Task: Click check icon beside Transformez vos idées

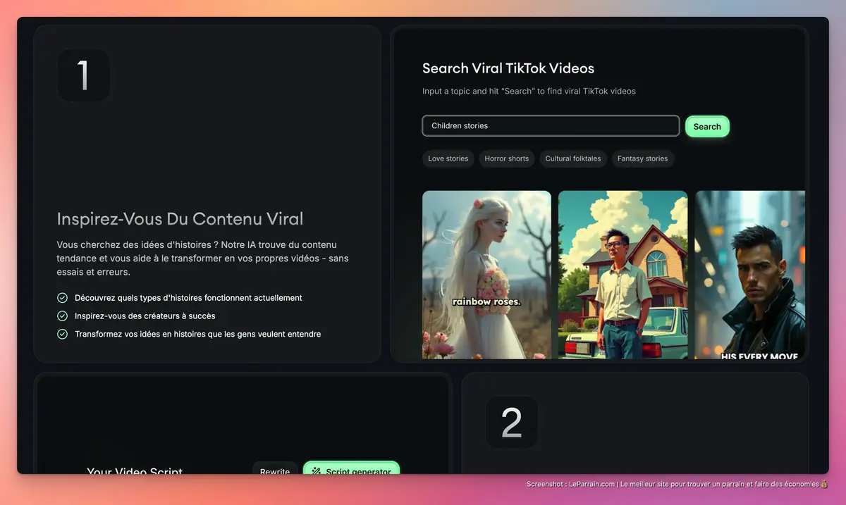Action: click(x=62, y=334)
